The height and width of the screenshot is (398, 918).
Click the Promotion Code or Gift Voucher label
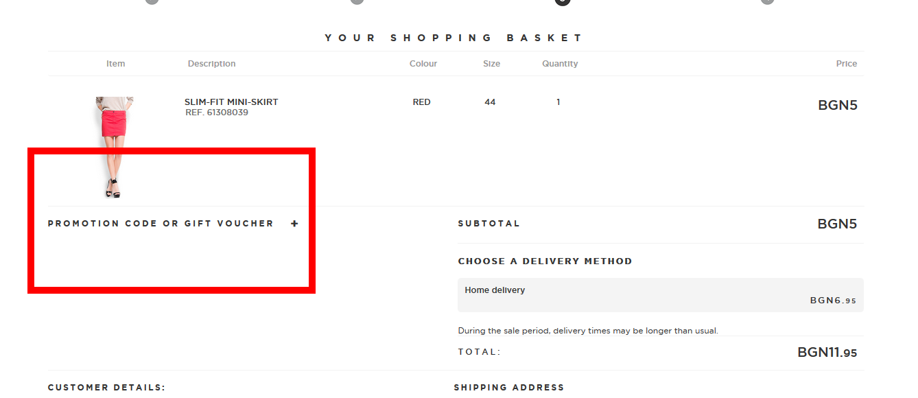pyautogui.click(x=161, y=224)
